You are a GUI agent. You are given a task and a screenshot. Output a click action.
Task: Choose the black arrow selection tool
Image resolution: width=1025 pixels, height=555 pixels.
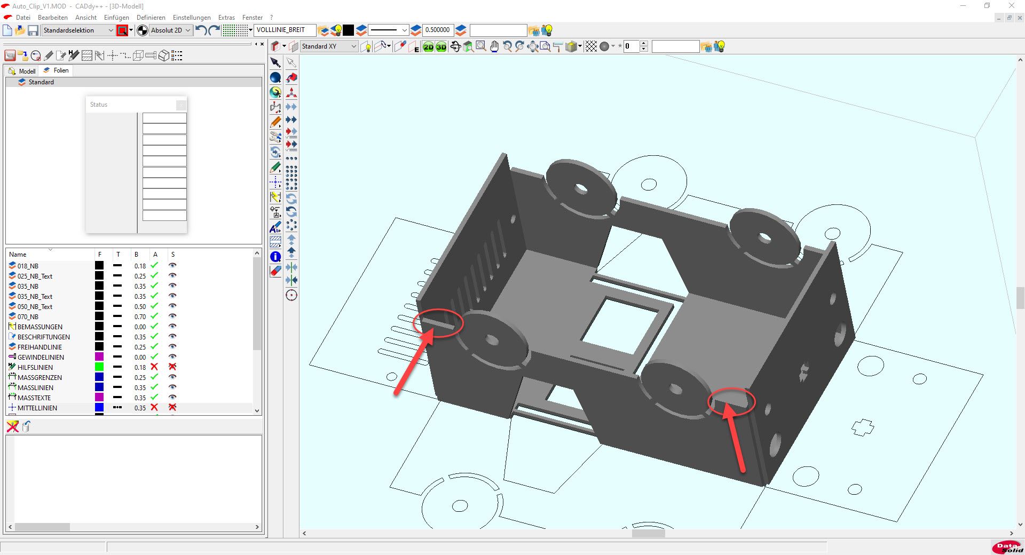[x=275, y=62]
